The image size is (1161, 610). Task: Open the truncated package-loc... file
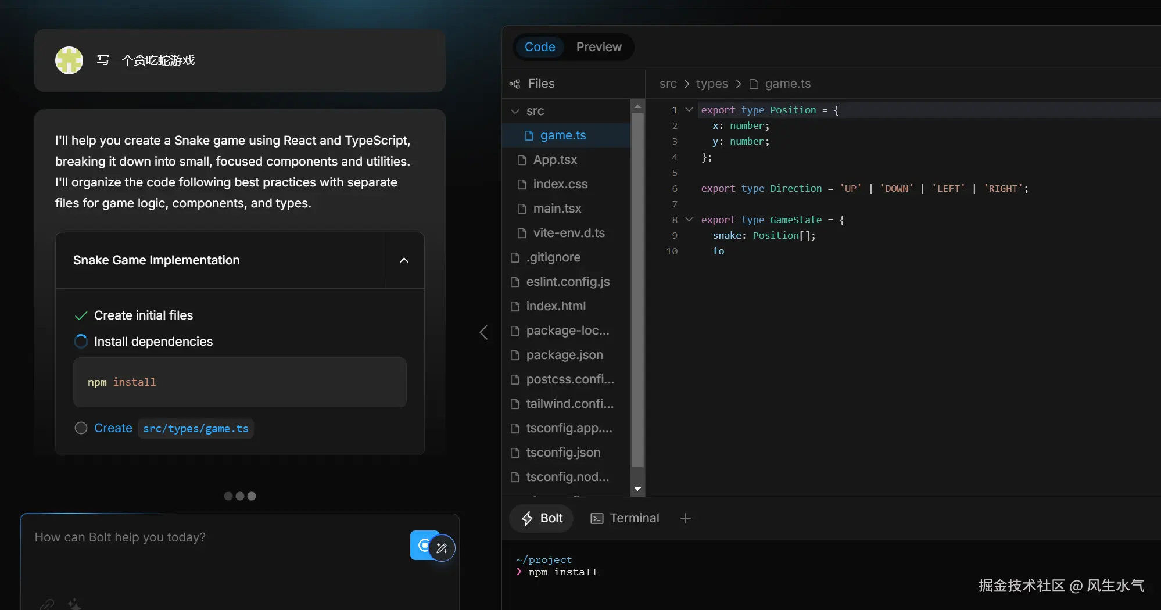pos(567,331)
